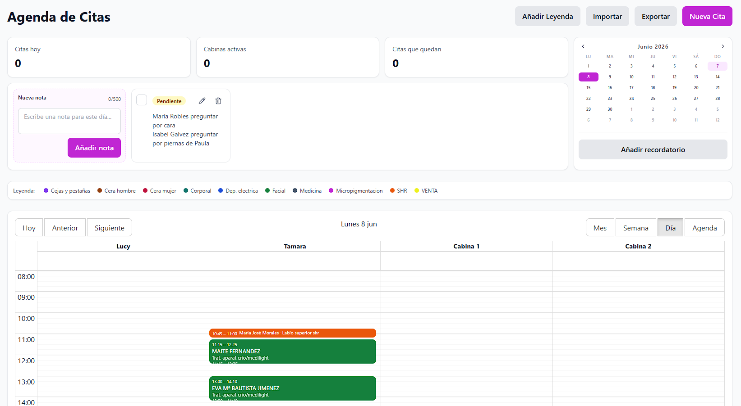Click the Citas hoy stat card

pyautogui.click(x=99, y=57)
